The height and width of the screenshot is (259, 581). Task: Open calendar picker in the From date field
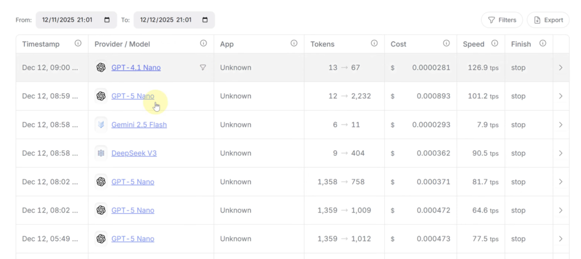point(107,20)
